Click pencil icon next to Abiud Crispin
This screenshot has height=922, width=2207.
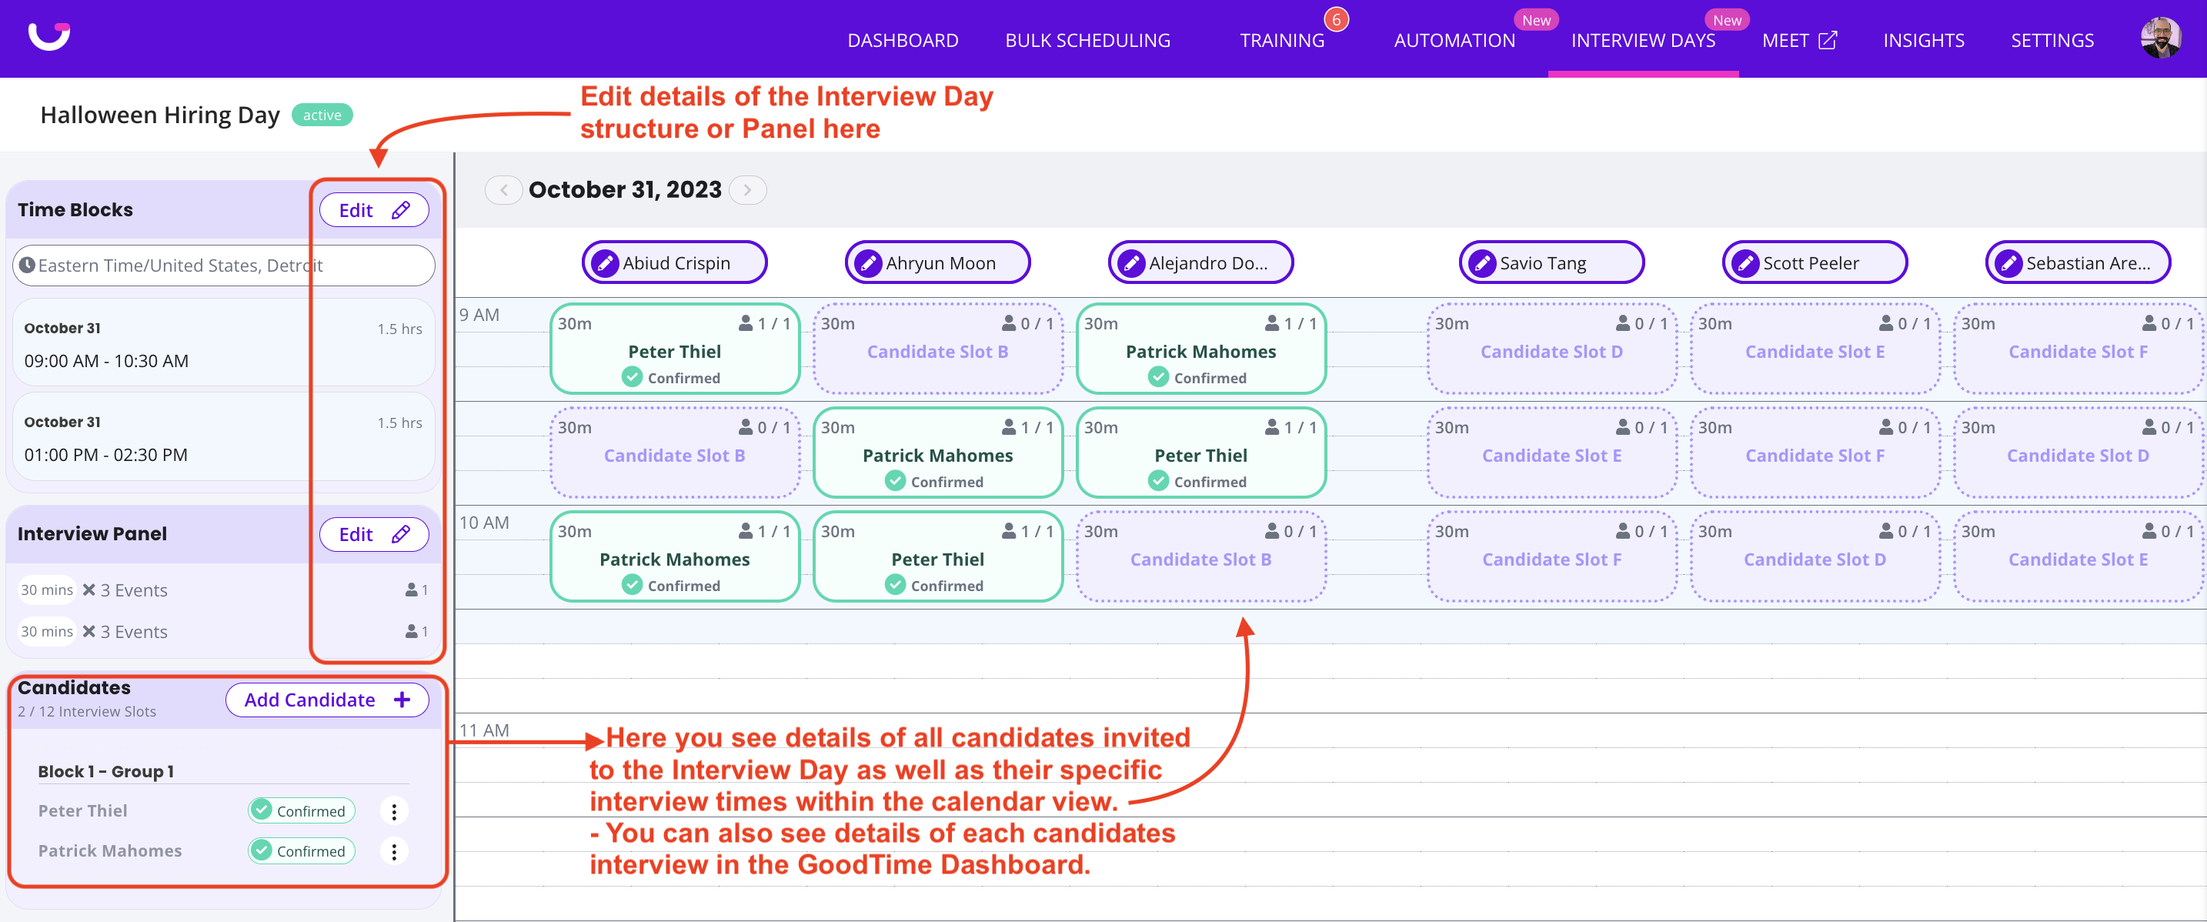[605, 263]
